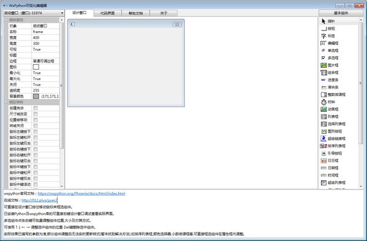The image size is (367, 241).
Task: Click the 关闭 True value
Action: pos(45,84)
